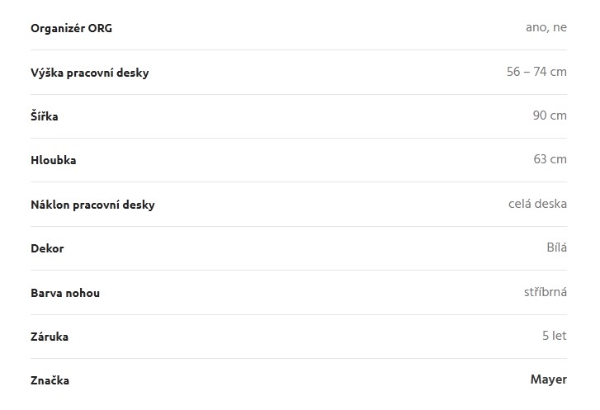
Task: Select the Záruka parameter label
Action: [50, 337]
